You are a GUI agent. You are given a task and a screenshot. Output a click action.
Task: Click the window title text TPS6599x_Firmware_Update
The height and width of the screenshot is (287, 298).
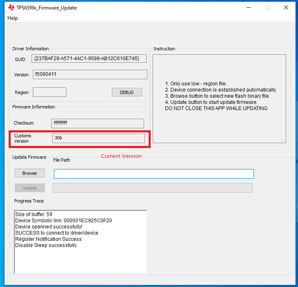[x=47, y=8]
